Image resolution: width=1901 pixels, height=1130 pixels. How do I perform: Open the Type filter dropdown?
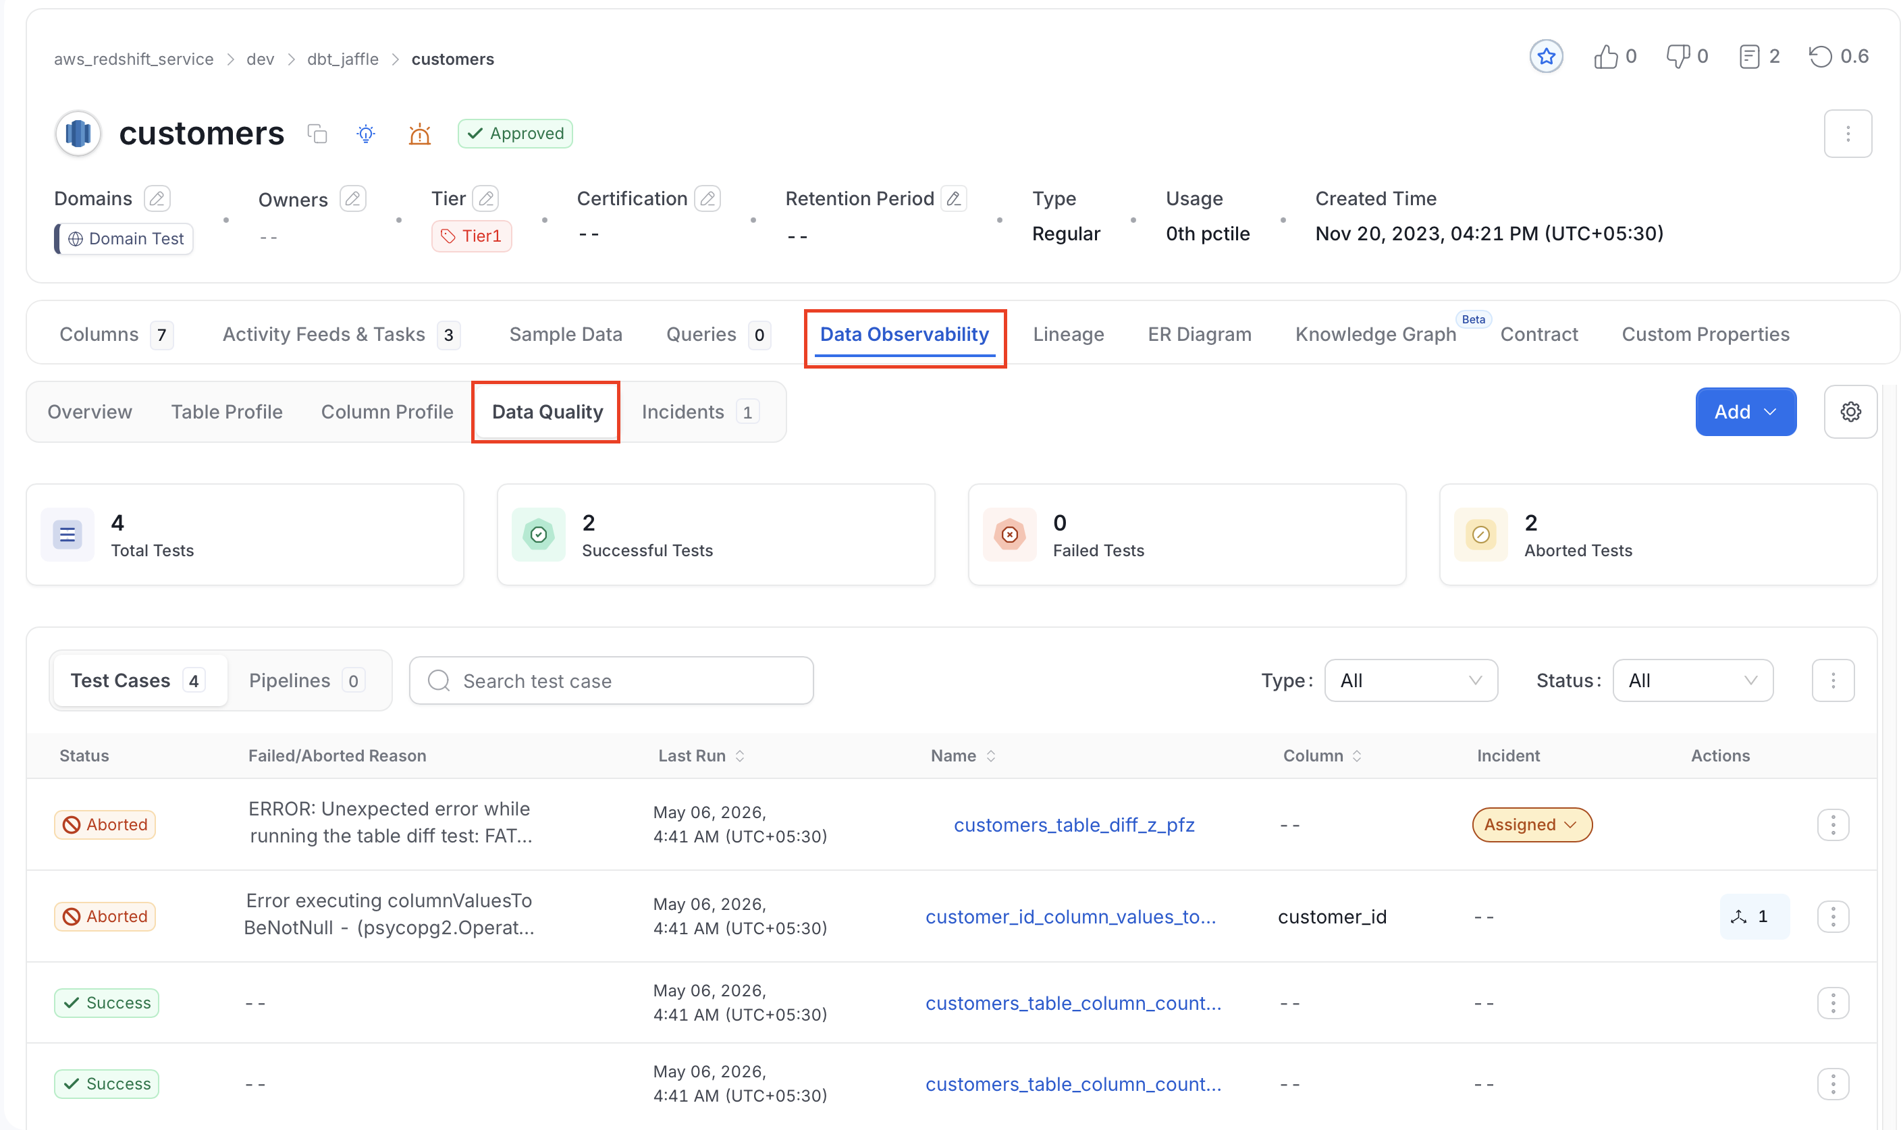tap(1411, 680)
